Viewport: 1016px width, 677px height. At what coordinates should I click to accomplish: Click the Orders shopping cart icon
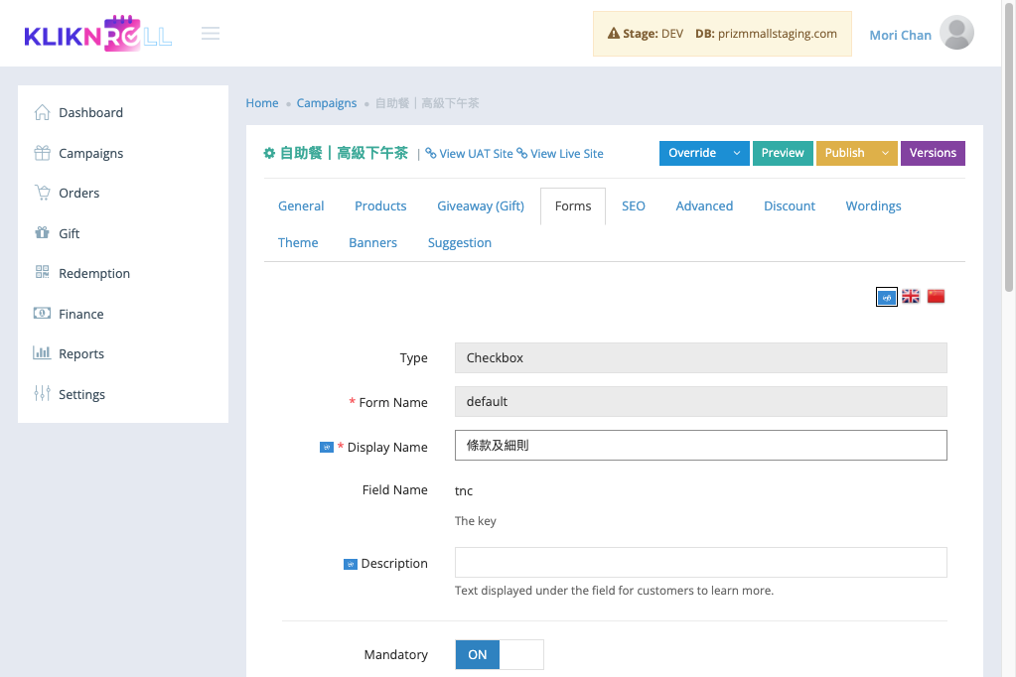pos(42,193)
